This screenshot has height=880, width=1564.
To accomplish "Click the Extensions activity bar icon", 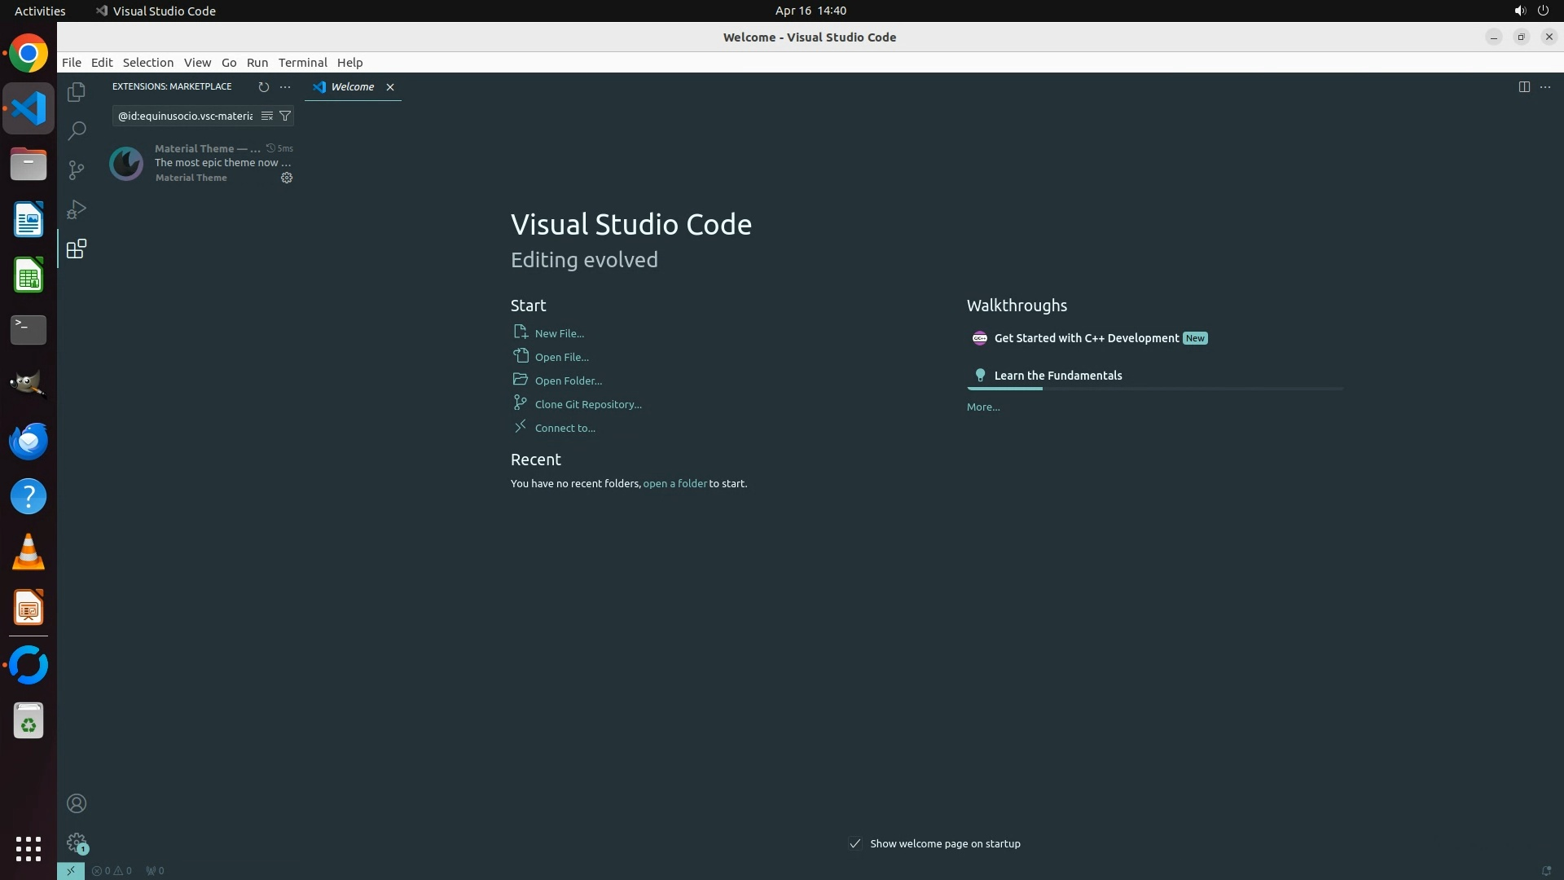I will click(77, 249).
